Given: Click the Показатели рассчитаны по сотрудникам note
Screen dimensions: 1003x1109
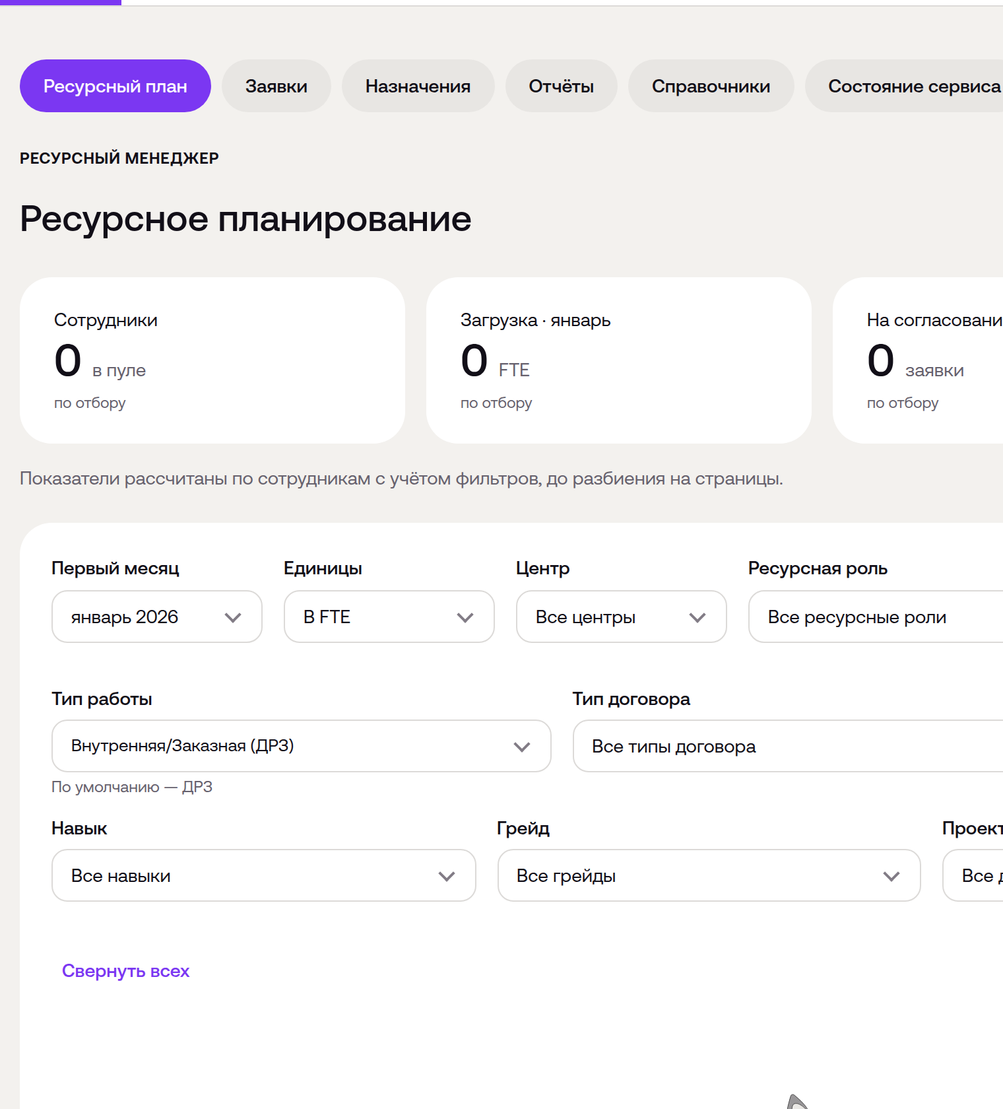Looking at the screenshot, I should pyautogui.click(x=401, y=479).
